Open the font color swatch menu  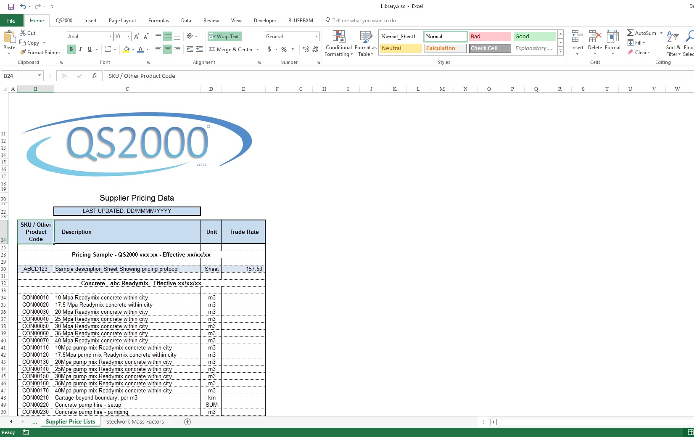click(x=147, y=50)
